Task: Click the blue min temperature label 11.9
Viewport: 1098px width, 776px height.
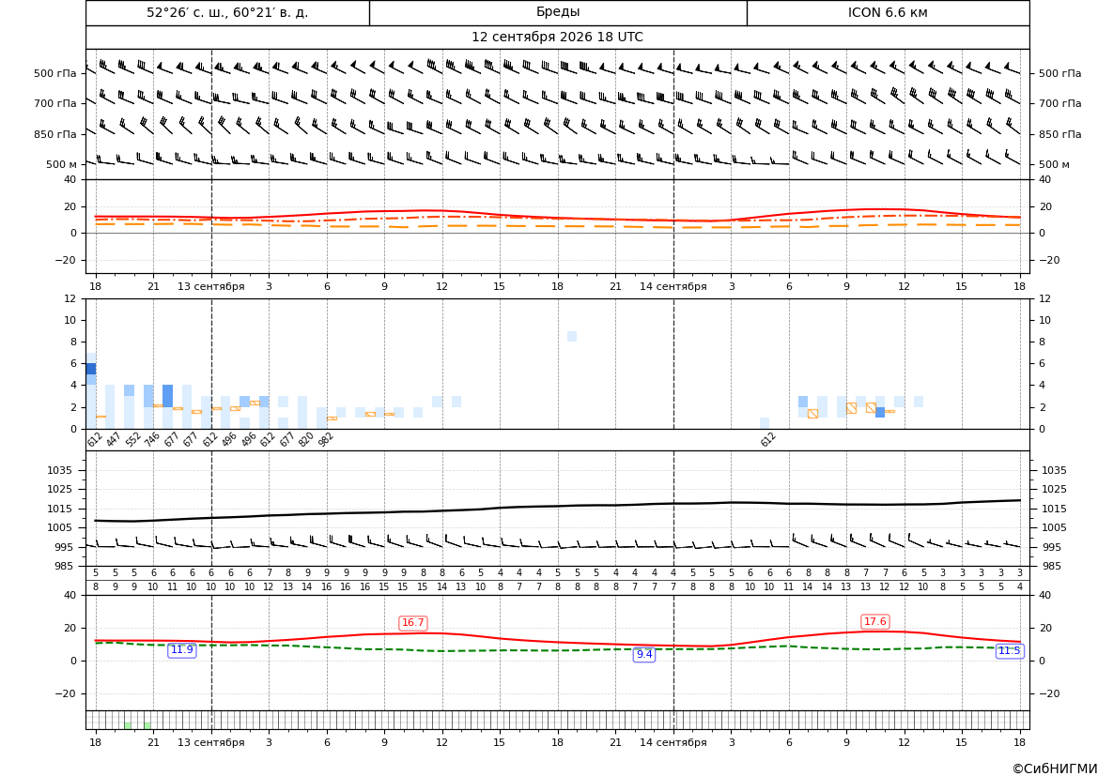Action: coord(182,650)
